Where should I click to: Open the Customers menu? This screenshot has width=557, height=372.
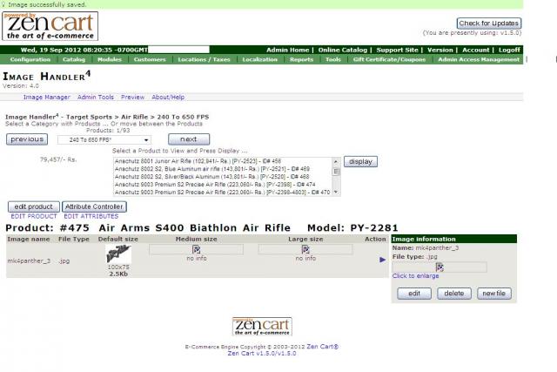click(150, 59)
